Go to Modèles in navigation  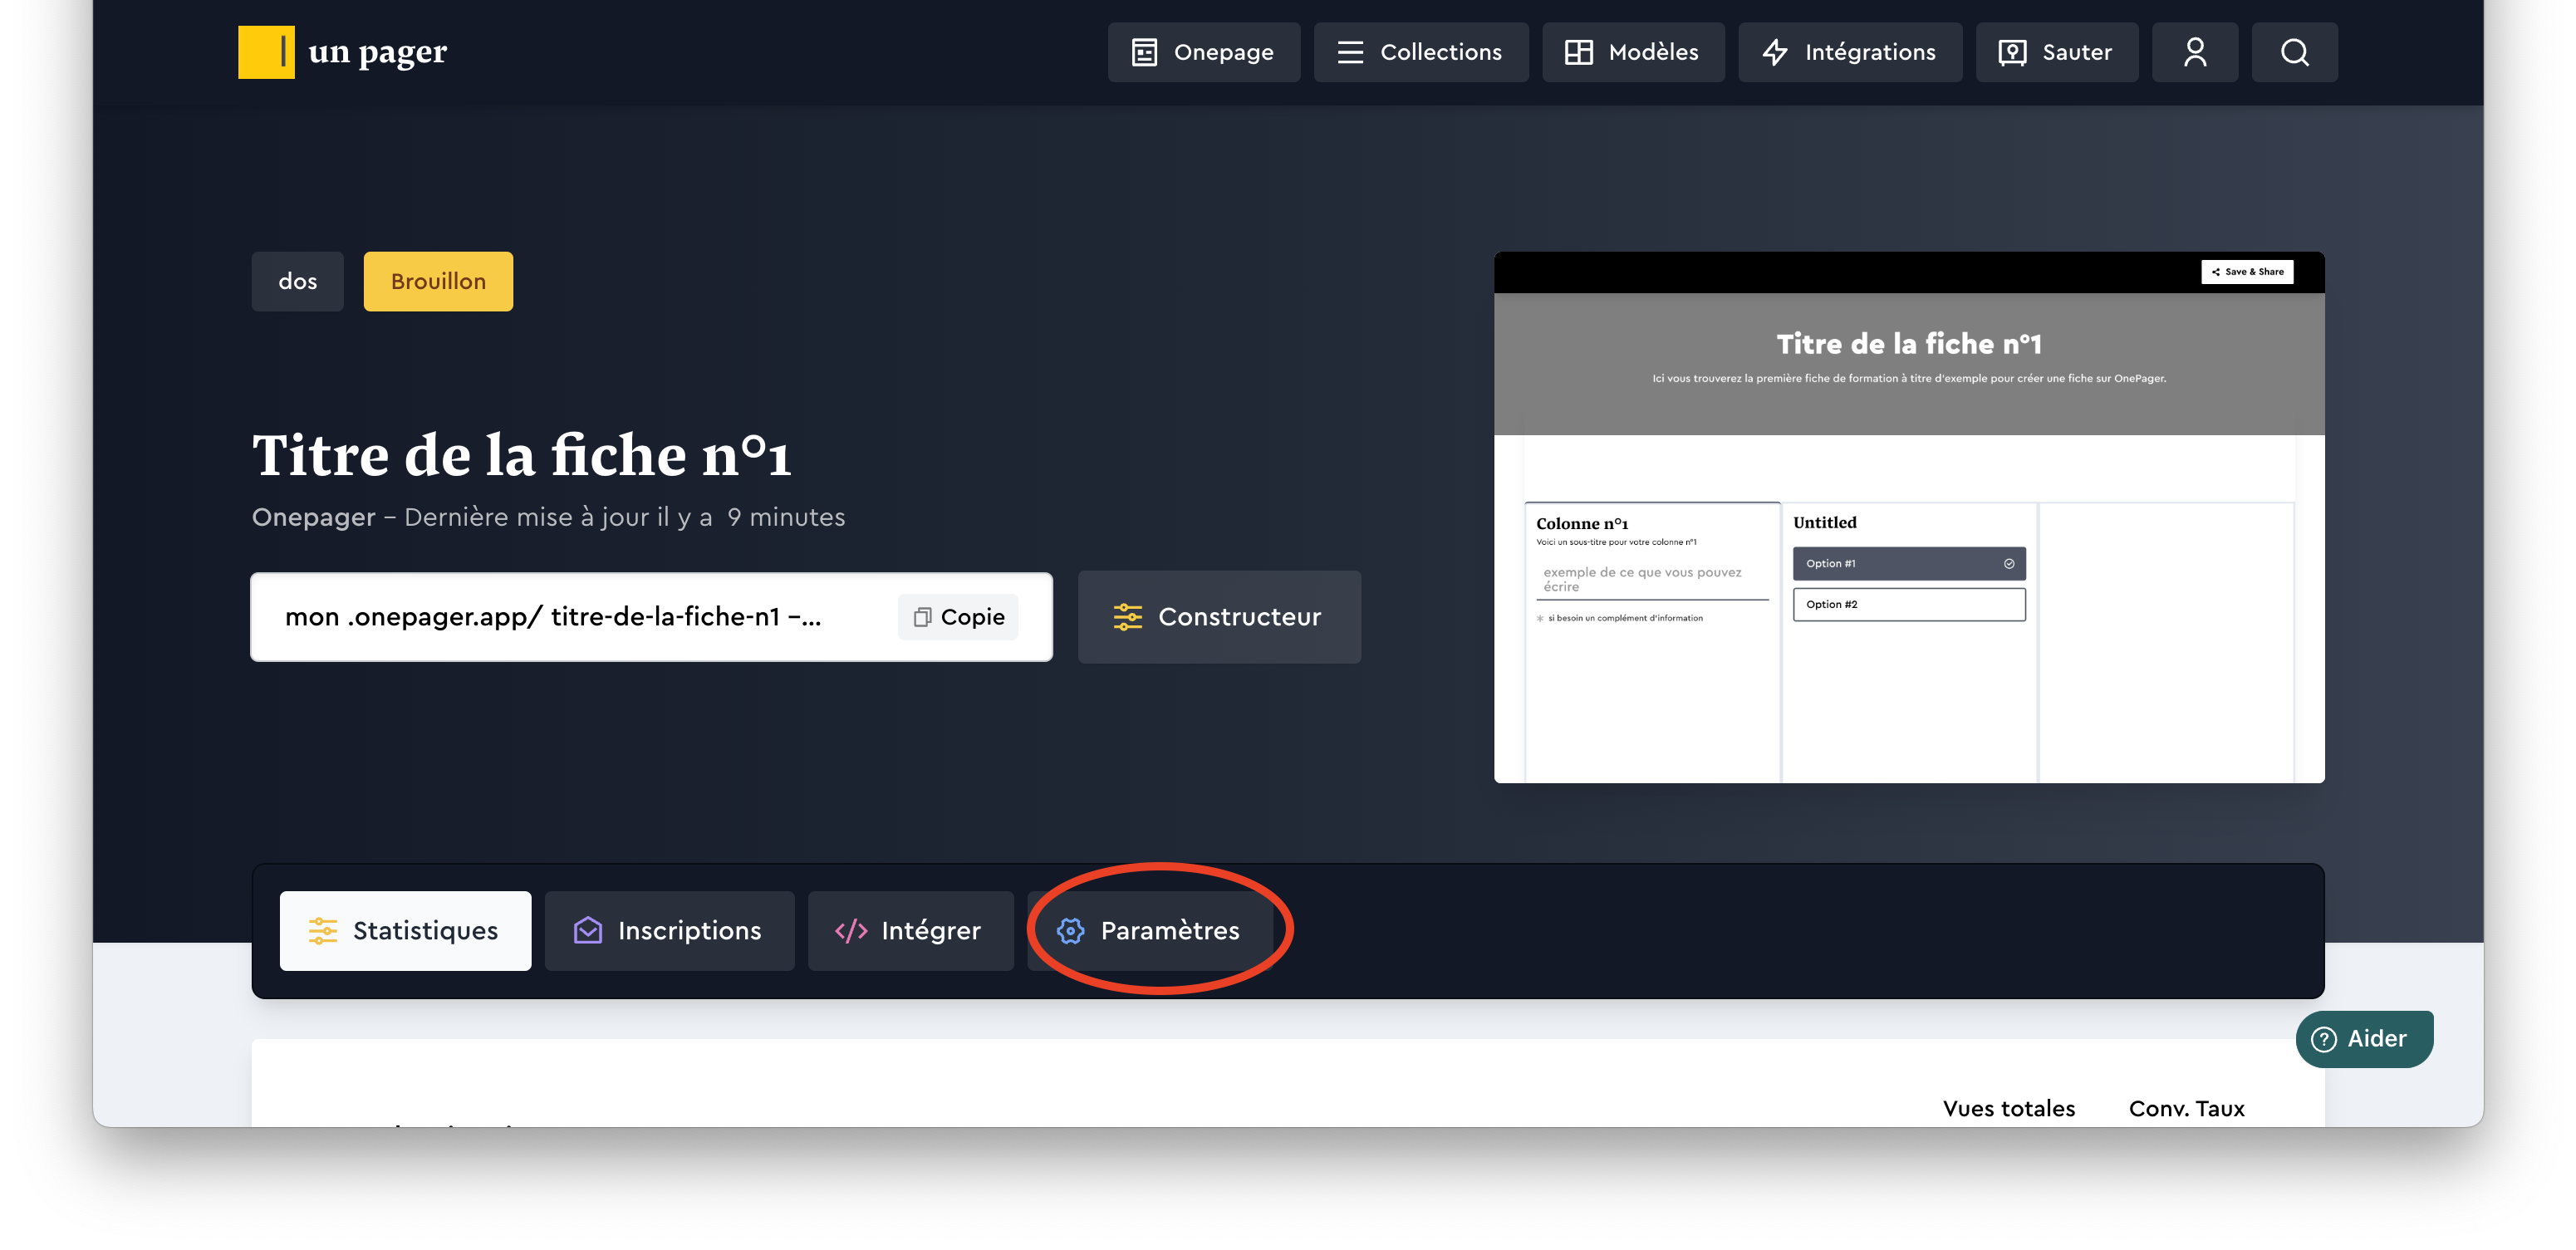1632,52
